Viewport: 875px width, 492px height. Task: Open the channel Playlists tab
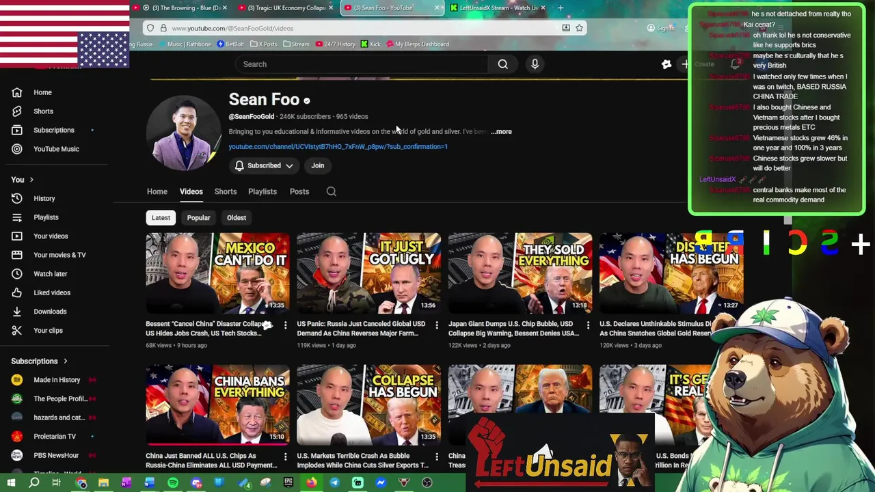[262, 191]
